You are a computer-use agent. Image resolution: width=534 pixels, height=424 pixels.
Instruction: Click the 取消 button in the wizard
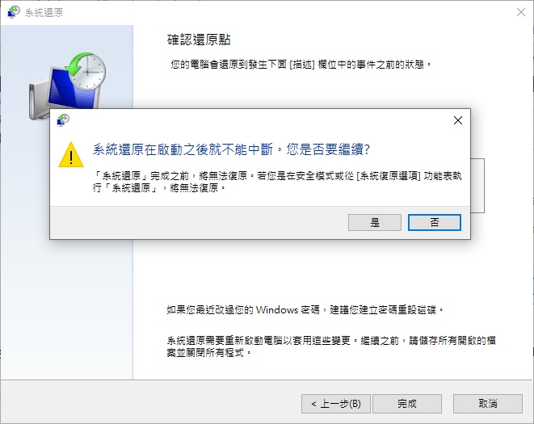click(488, 404)
